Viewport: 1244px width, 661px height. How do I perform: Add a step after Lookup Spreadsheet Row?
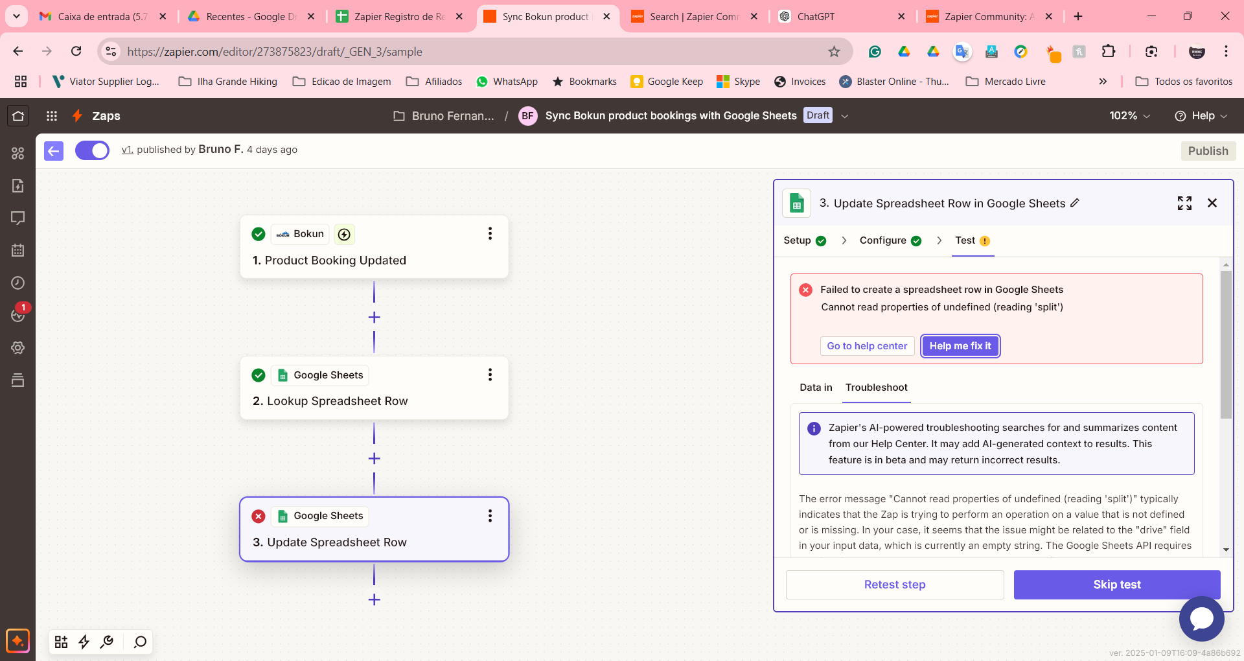(374, 459)
